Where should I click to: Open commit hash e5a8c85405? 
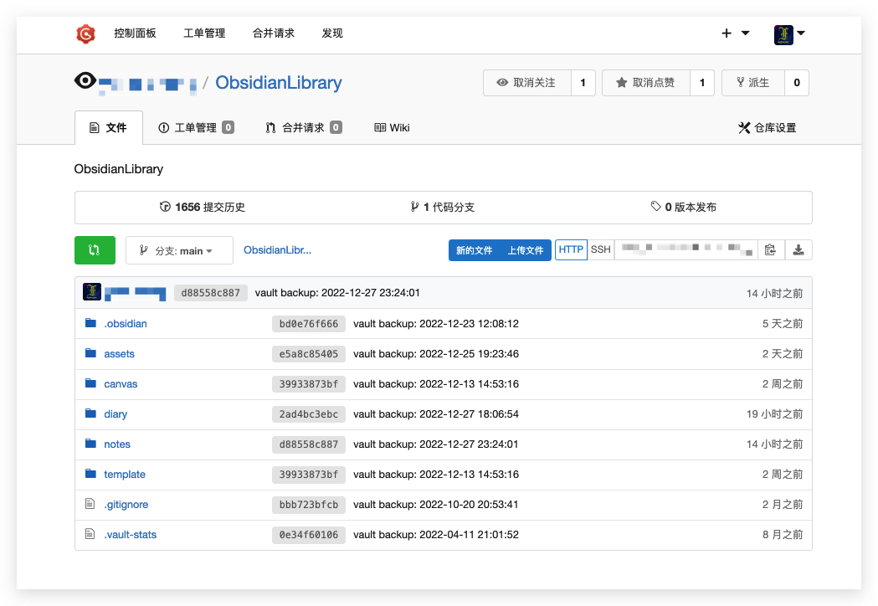309,354
